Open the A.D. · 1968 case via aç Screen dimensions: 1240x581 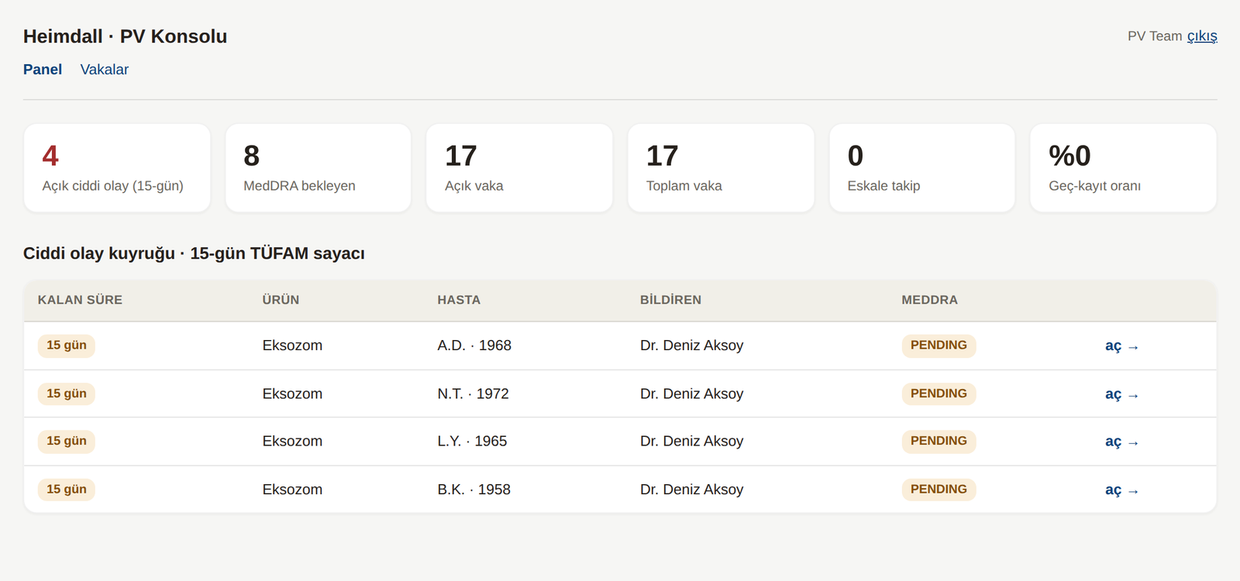tap(1121, 346)
